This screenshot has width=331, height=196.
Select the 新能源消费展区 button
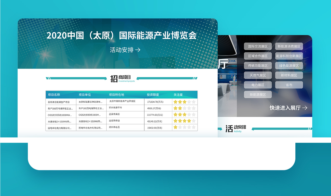coord(289,46)
